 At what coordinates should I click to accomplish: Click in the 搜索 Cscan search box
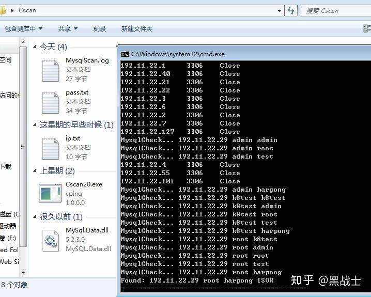[336, 11]
